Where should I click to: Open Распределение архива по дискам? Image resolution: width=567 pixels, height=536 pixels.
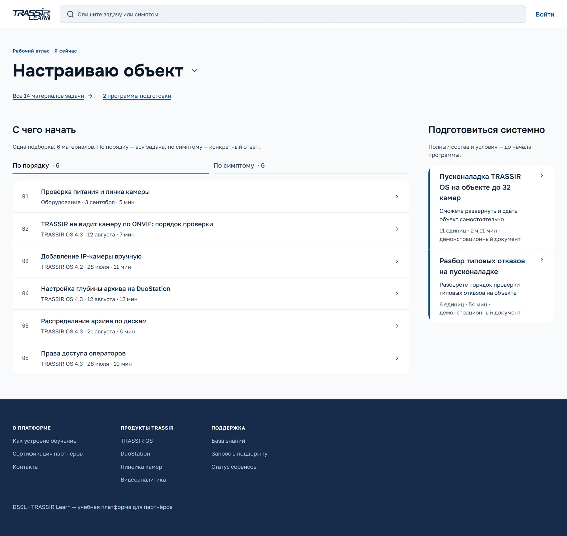(211, 326)
